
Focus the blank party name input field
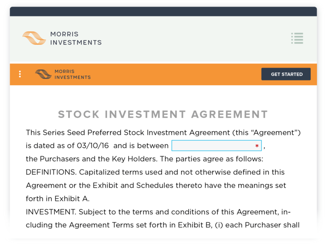pos(212,146)
